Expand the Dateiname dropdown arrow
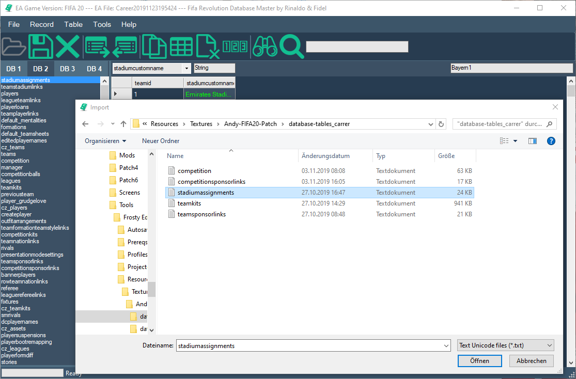This screenshot has width=576, height=379. point(446,345)
